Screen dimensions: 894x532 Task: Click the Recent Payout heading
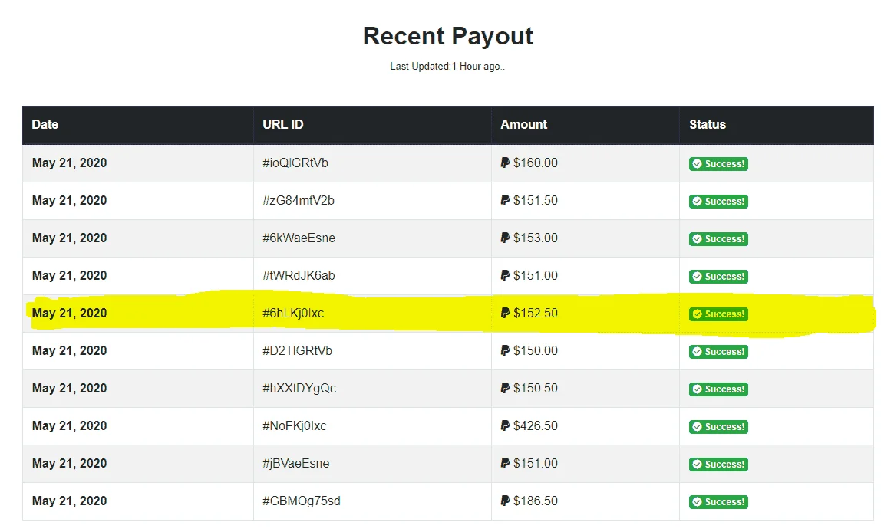click(x=448, y=37)
